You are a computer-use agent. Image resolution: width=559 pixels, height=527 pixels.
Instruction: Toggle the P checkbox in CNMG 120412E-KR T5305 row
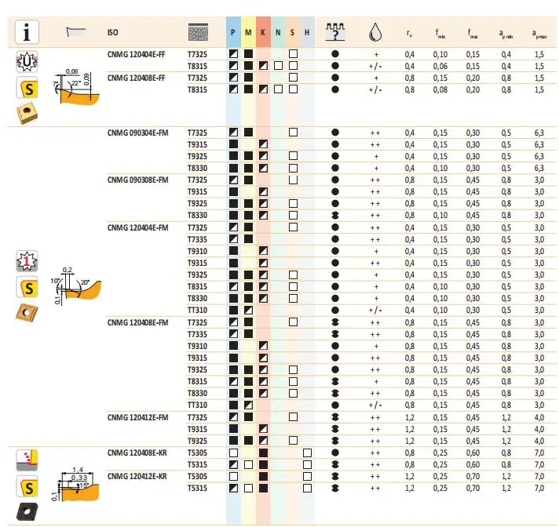[233, 476]
